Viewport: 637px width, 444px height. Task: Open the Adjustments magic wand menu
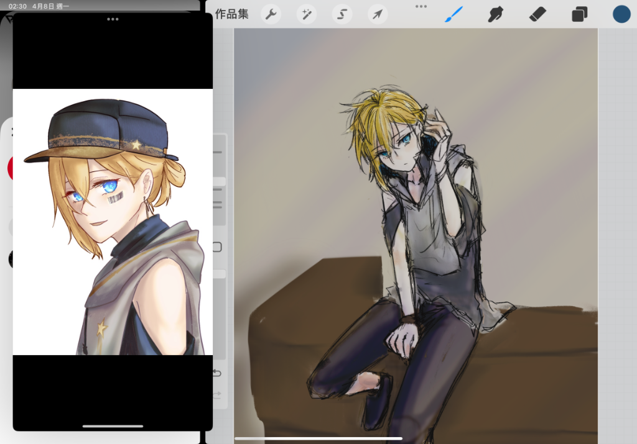pyautogui.click(x=306, y=15)
